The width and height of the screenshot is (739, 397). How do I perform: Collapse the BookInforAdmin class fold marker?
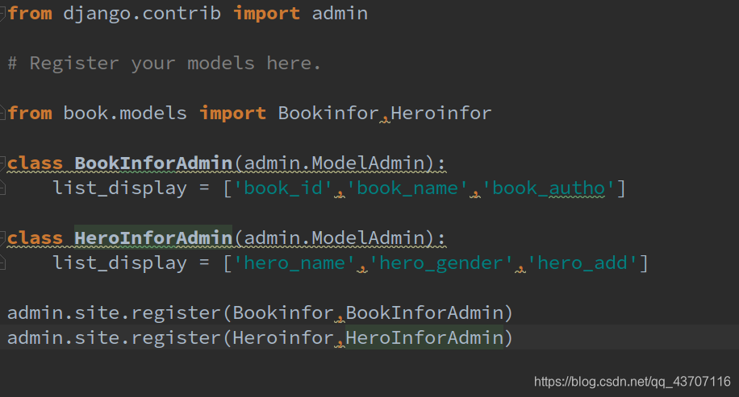(2, 163)
